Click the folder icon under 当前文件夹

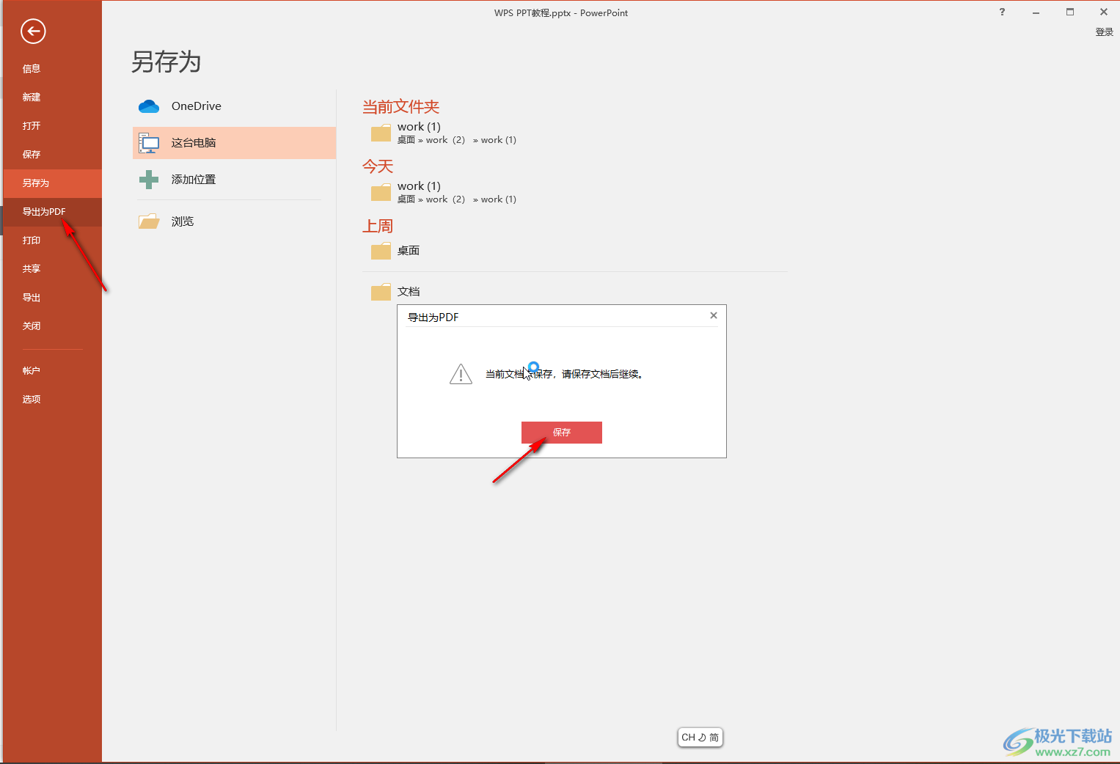(381, 133)
